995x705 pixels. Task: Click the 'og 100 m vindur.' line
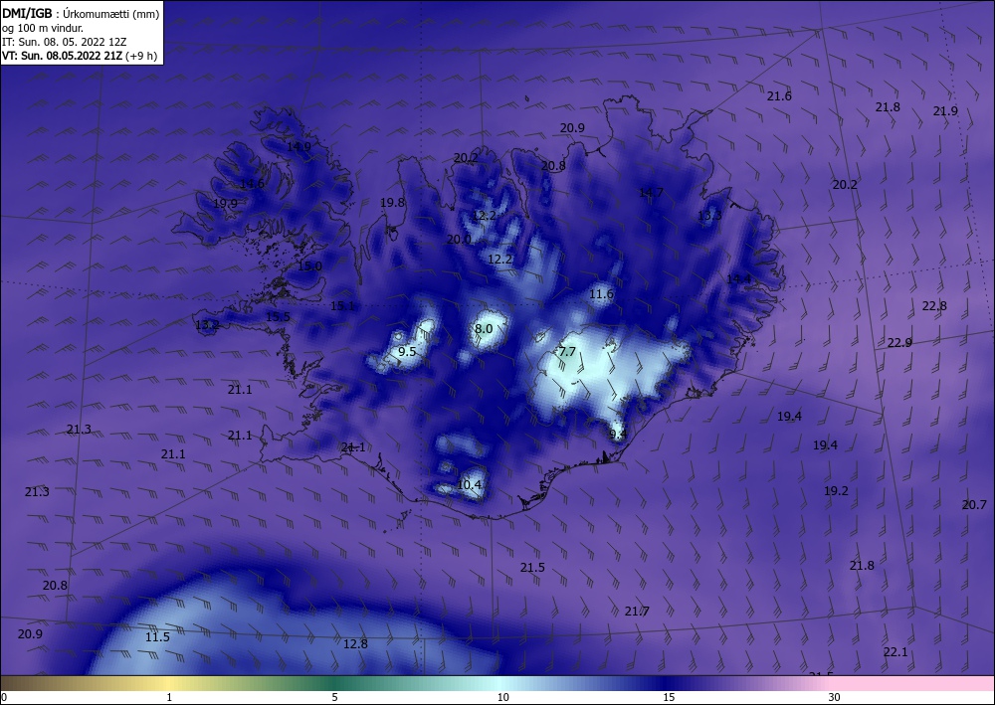(42, 28)
